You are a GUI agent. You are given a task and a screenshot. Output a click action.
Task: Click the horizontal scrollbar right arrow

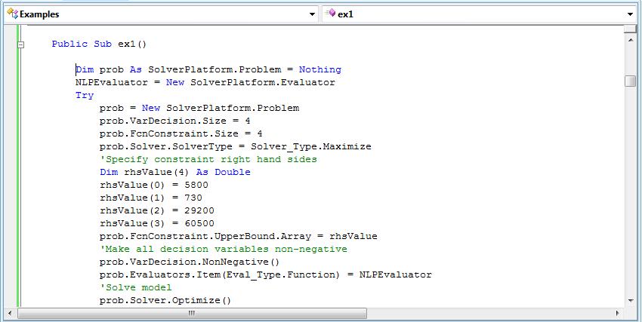click(x=618, y=313)
